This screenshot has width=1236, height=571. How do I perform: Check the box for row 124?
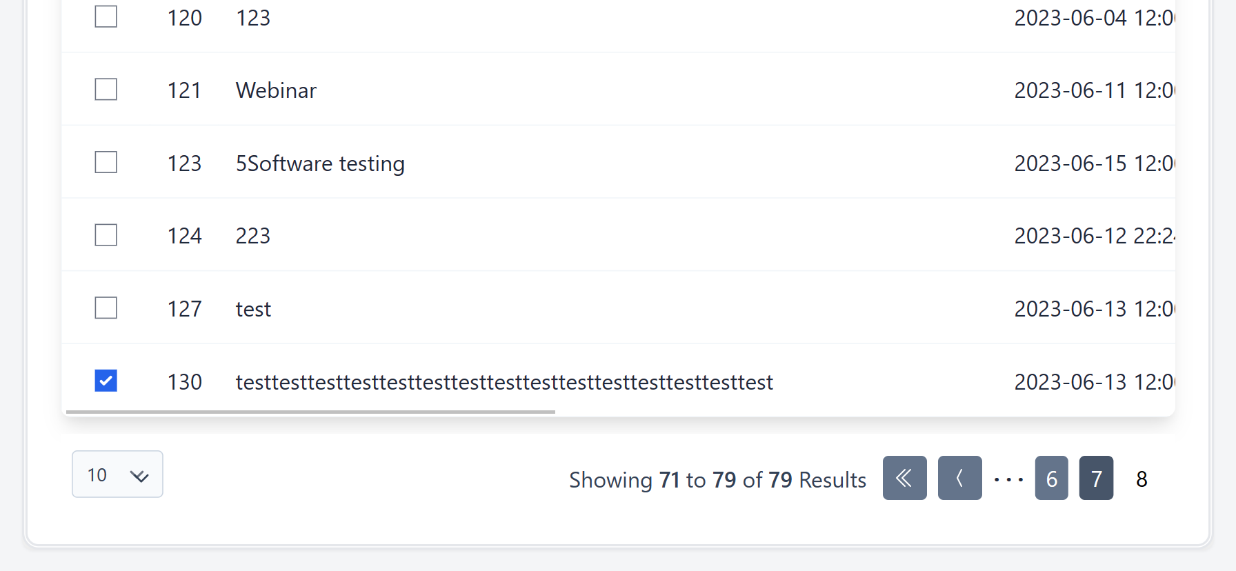tap(106, 235)
